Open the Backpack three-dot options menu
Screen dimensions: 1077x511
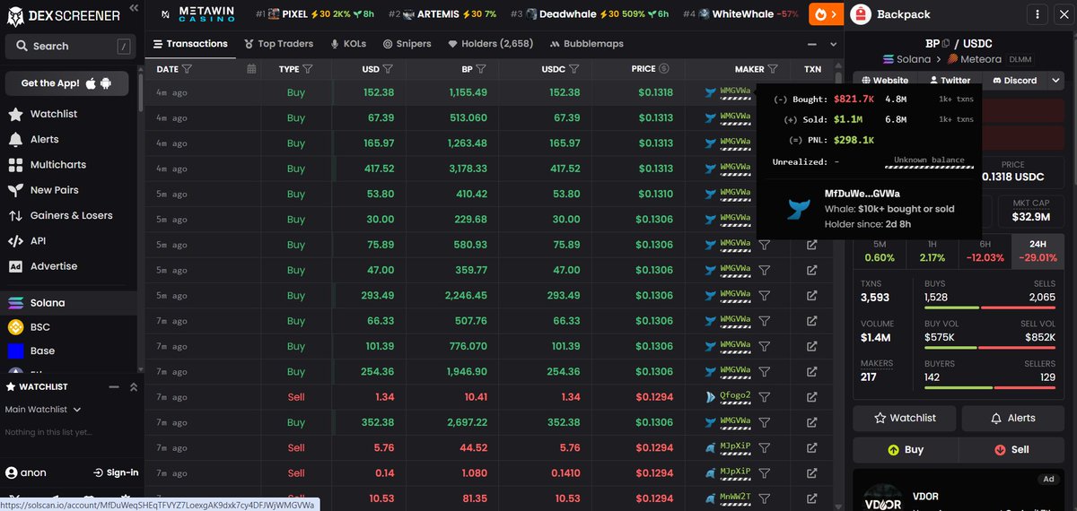pos(1038,14)
